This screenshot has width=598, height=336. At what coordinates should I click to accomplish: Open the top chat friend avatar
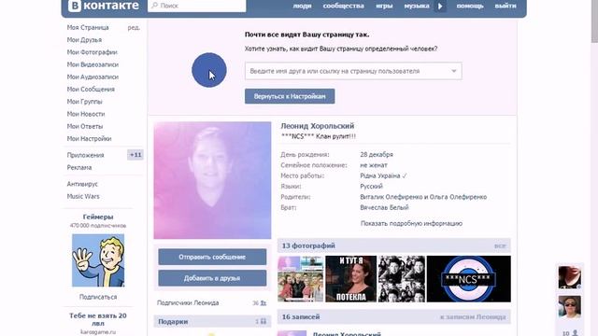[570, 277]
